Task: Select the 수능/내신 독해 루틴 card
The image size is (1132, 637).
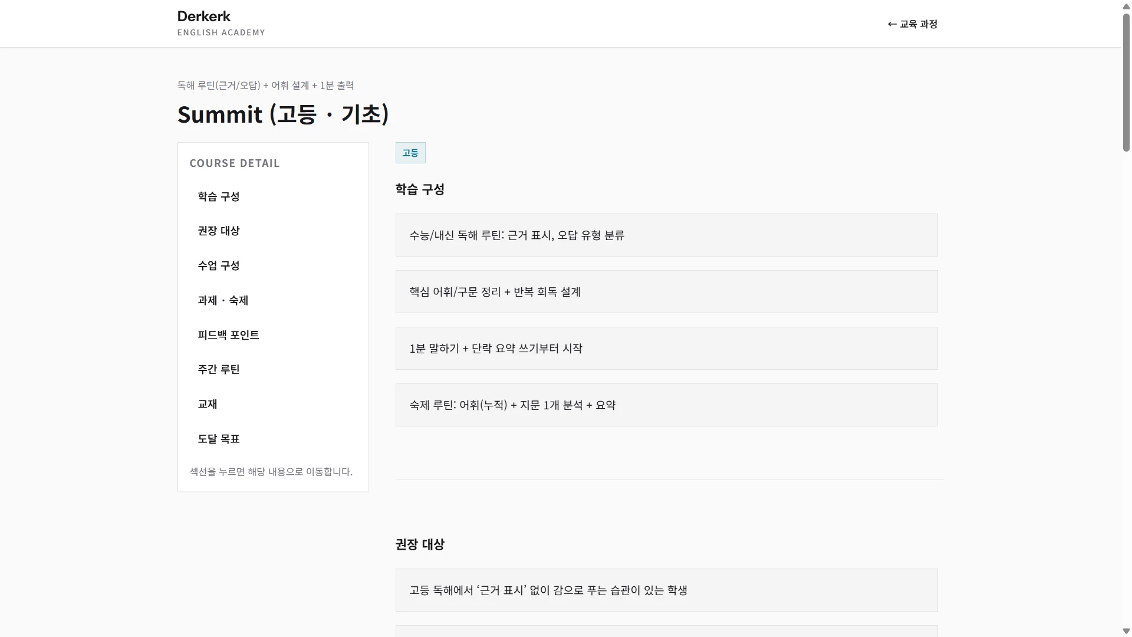Action: (666, 235)
